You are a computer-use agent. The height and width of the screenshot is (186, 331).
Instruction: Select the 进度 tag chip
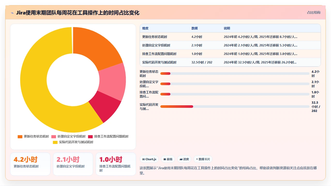[x=184, y=159]
